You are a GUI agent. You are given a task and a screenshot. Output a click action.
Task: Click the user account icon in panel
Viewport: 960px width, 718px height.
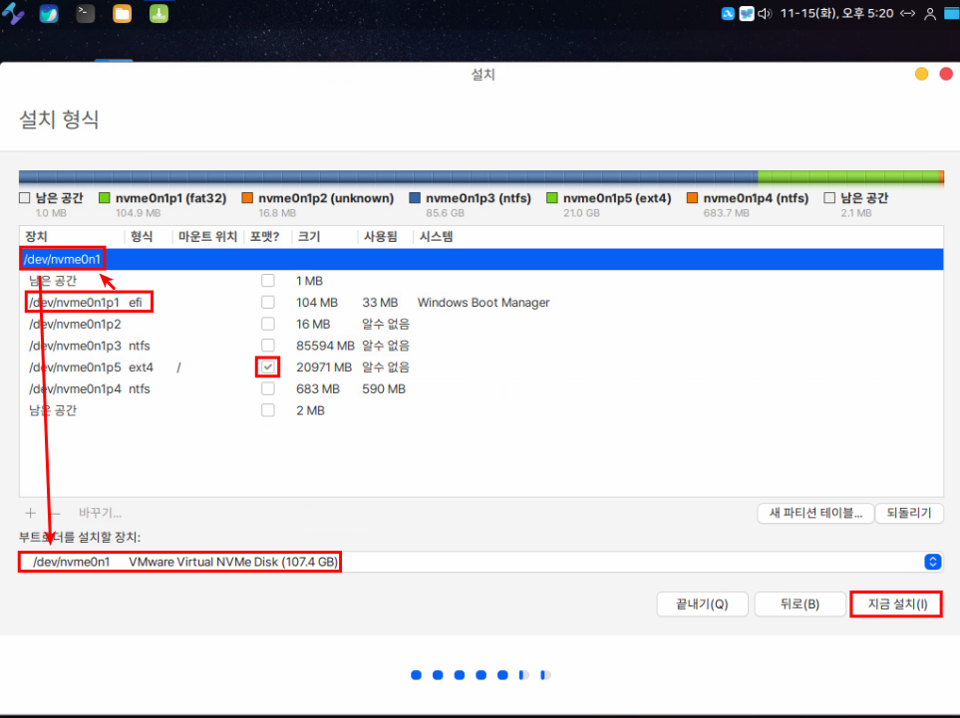point(930,14)
